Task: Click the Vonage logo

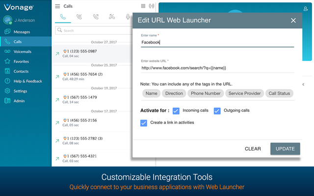Action: pos(19,7)
